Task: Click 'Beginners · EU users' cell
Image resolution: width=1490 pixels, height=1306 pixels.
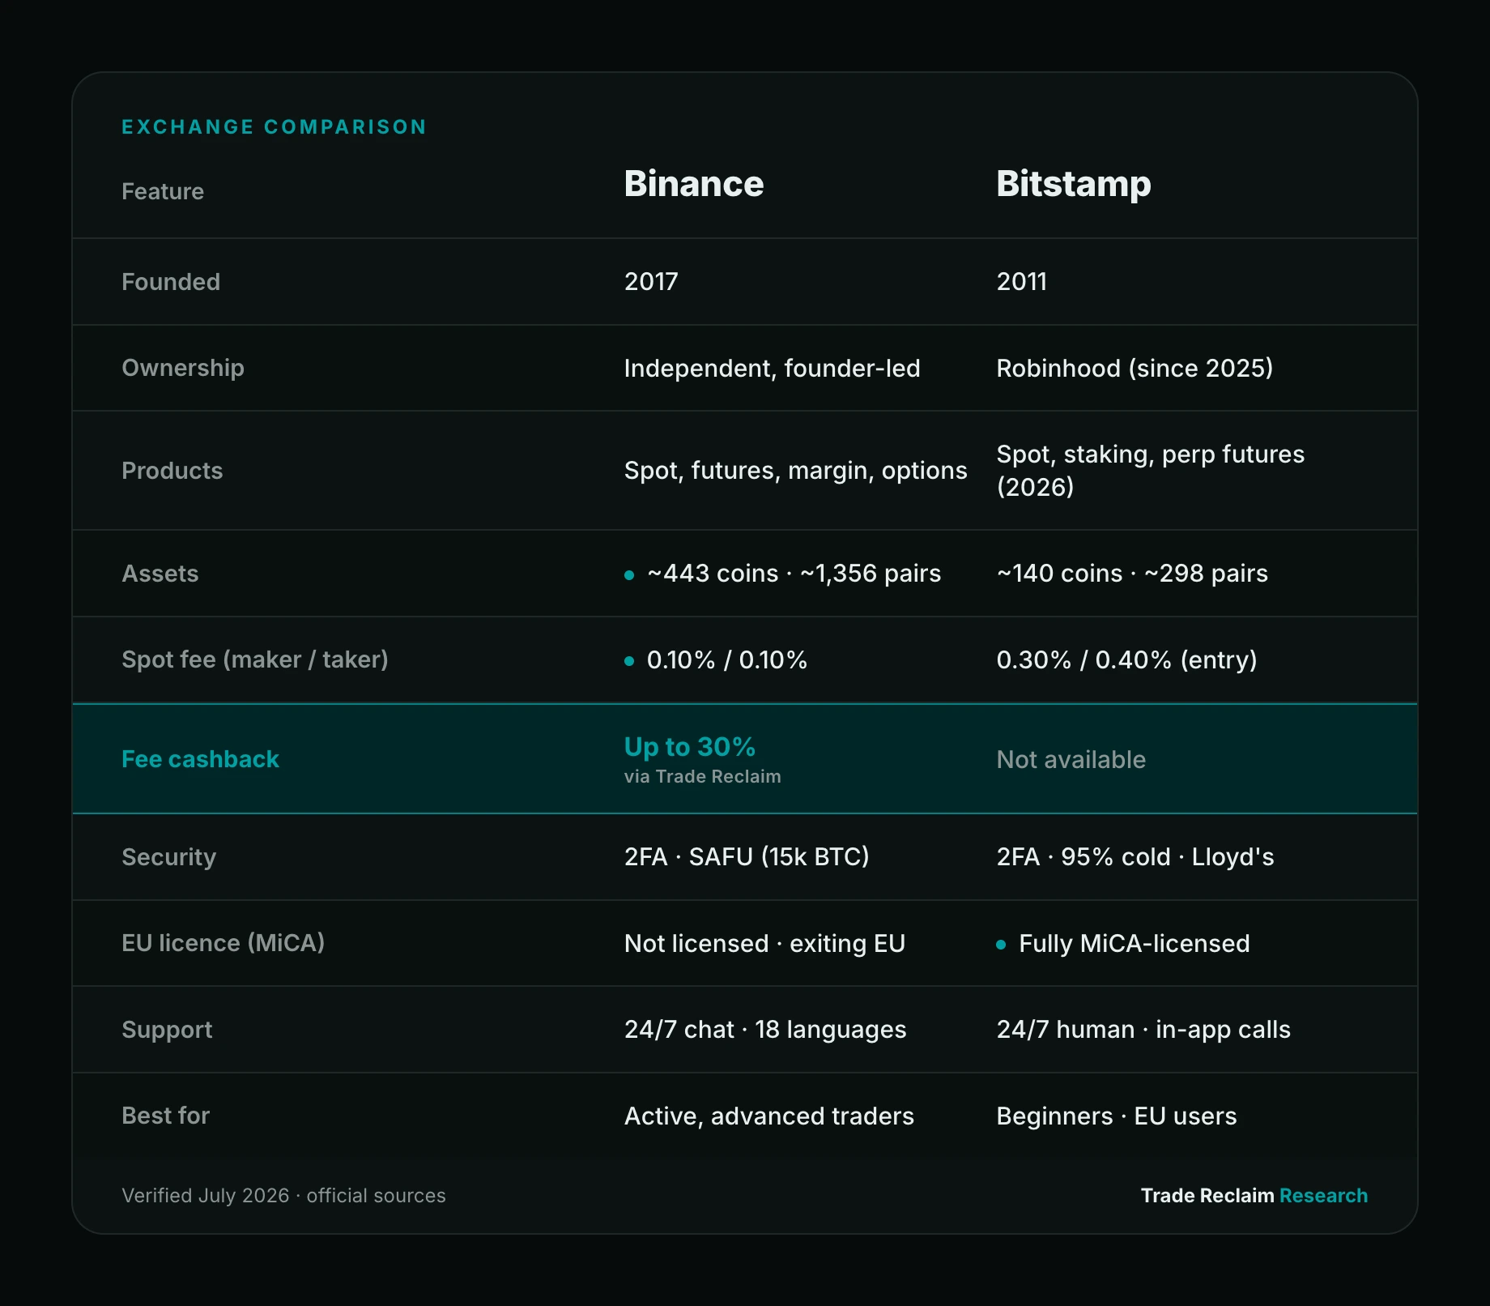Action: click(x=1117, y=1116)
